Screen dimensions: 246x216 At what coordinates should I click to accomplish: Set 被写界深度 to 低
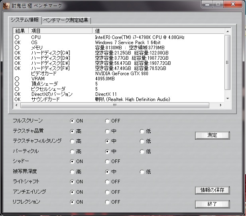142,172
